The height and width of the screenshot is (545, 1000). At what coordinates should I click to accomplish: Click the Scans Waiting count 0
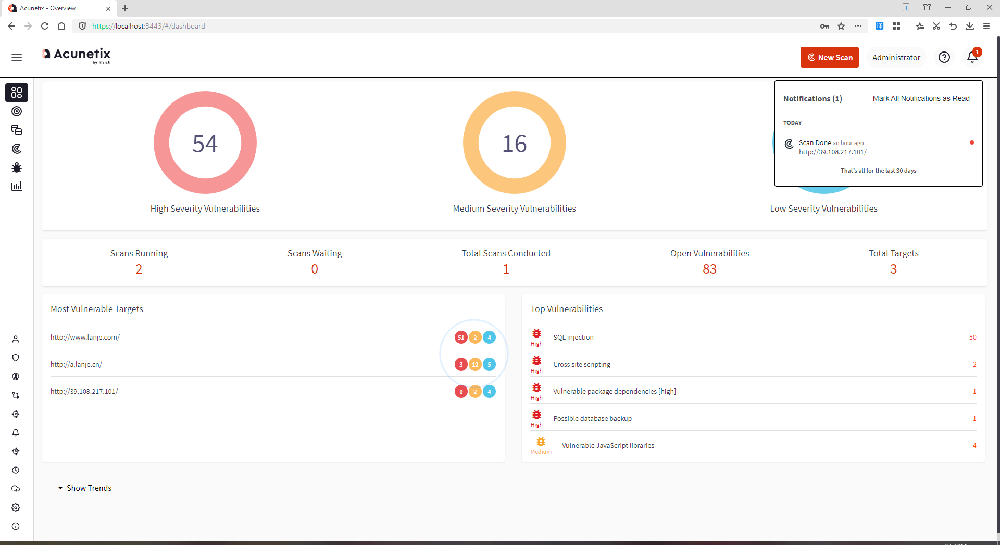pos(315,269)
